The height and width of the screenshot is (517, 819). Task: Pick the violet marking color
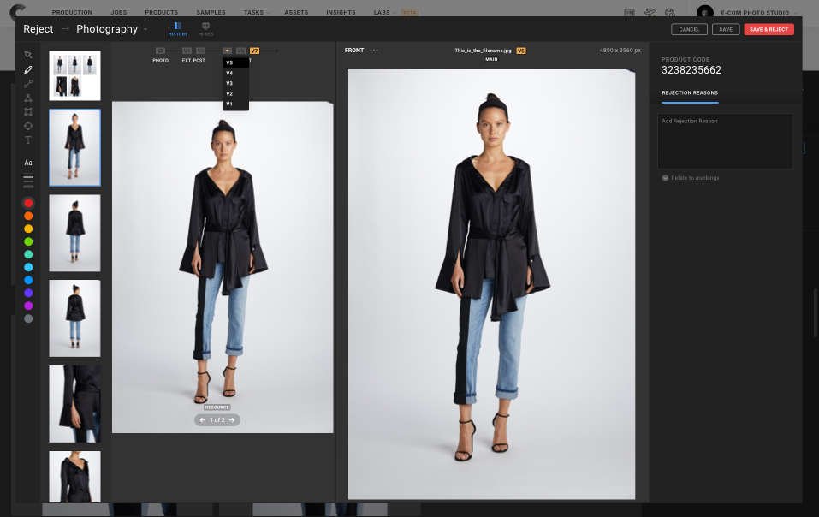pos(28,293)
